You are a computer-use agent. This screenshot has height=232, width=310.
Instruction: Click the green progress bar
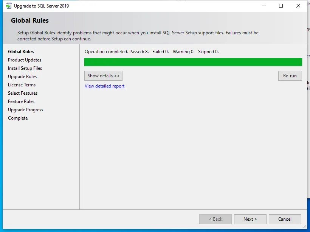click(193, 61)
